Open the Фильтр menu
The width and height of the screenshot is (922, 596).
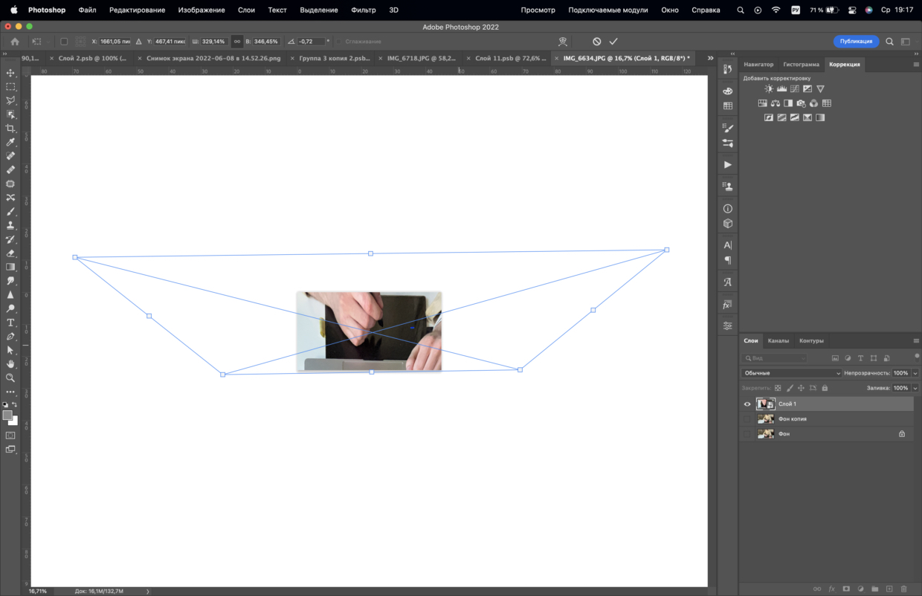[x=364, y=10]
